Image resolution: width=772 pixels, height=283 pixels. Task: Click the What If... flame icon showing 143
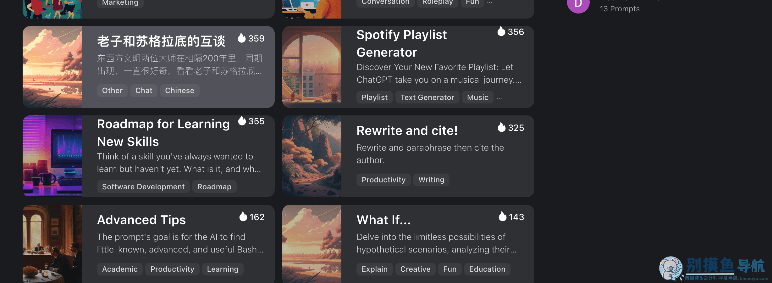[502, 217]
